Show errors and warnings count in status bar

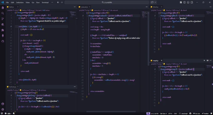tap(8, 113)
